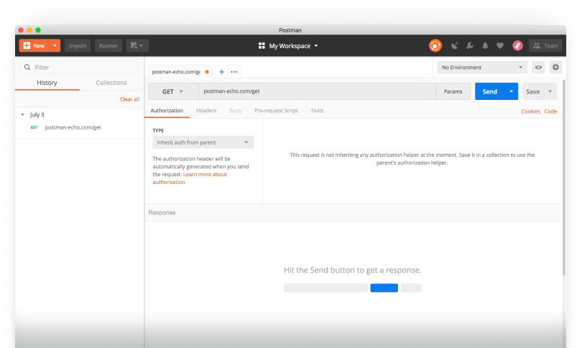Click the request URL field
The image size is (582, 348).
click(x=317, y=91)
